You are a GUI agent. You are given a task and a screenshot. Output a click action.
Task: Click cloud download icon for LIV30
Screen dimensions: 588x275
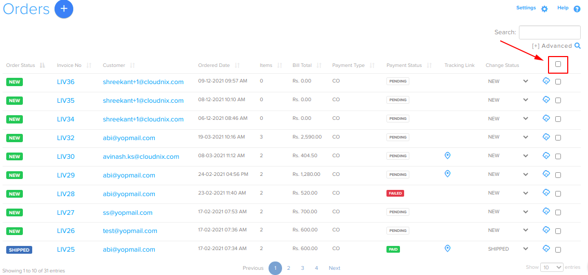(x=546, y=156)
